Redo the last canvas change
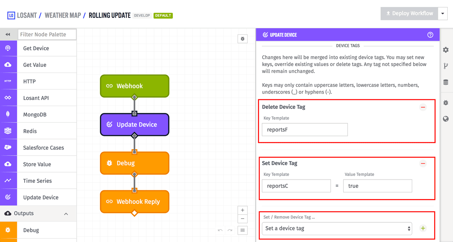This screenshot has width=453, height=242. 230,230
